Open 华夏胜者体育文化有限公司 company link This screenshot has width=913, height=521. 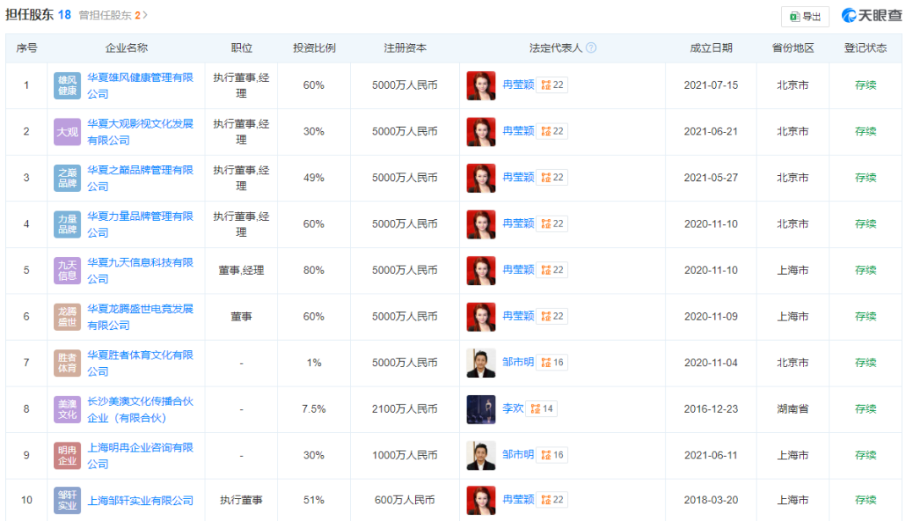pyautogui.click(x=139, y=363)
